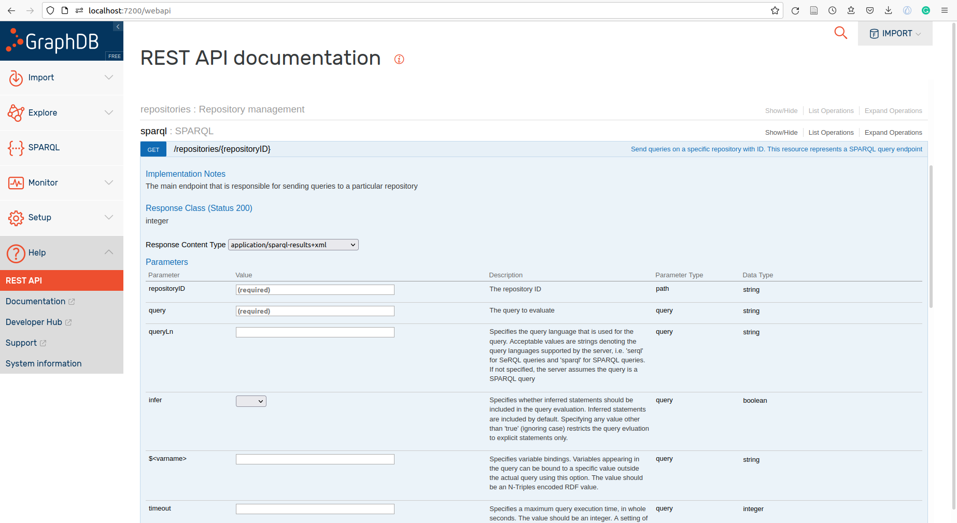Open the infer boolean dropdown
The width and height of the screenshot is (957, 523).
pyautogui.click(x=251, y=401)
